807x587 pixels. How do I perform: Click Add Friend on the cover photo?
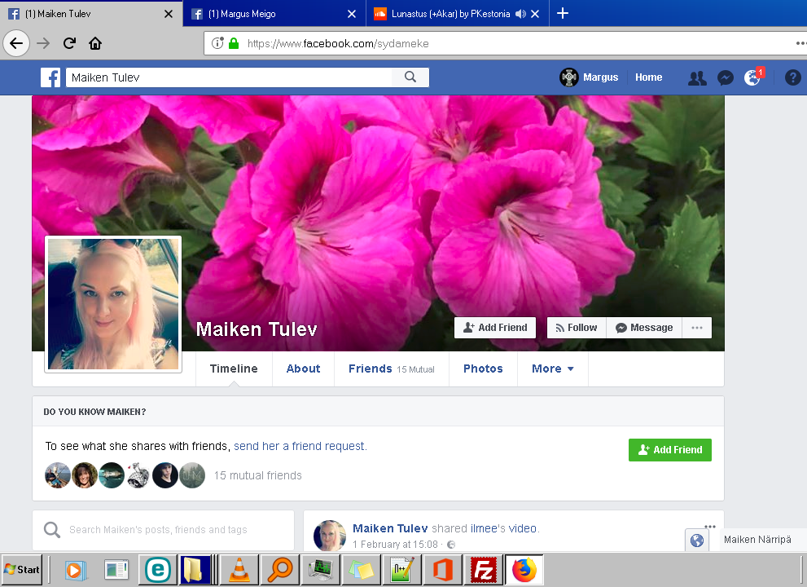pos(495,328)
